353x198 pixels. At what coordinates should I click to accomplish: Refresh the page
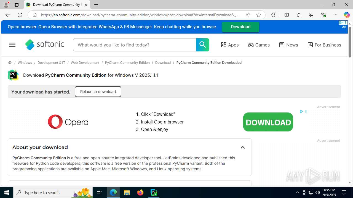point(20,15)
